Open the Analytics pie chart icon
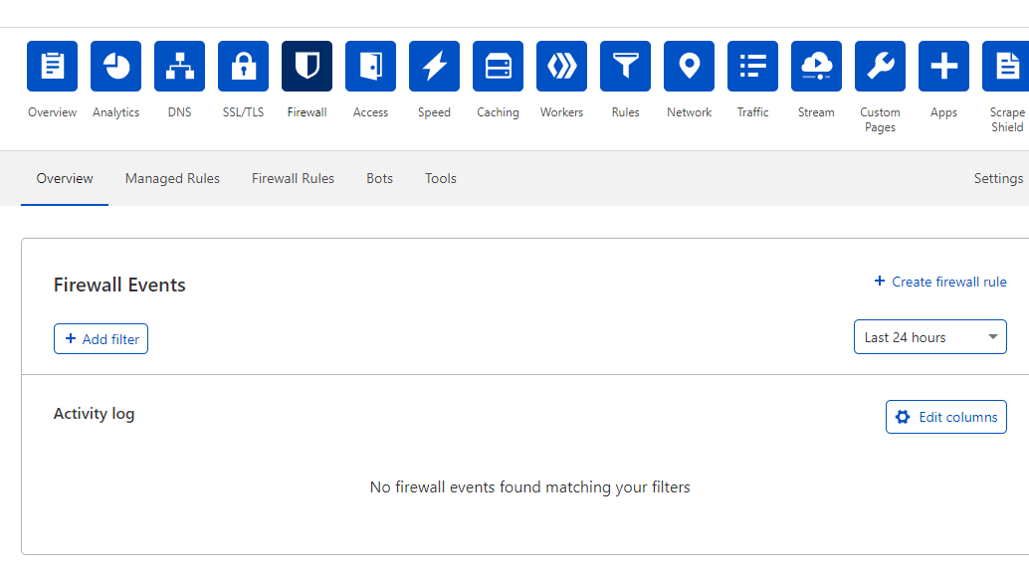 point(115,67)
